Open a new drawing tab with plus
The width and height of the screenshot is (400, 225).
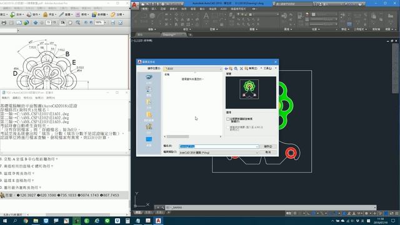(190, 35)
